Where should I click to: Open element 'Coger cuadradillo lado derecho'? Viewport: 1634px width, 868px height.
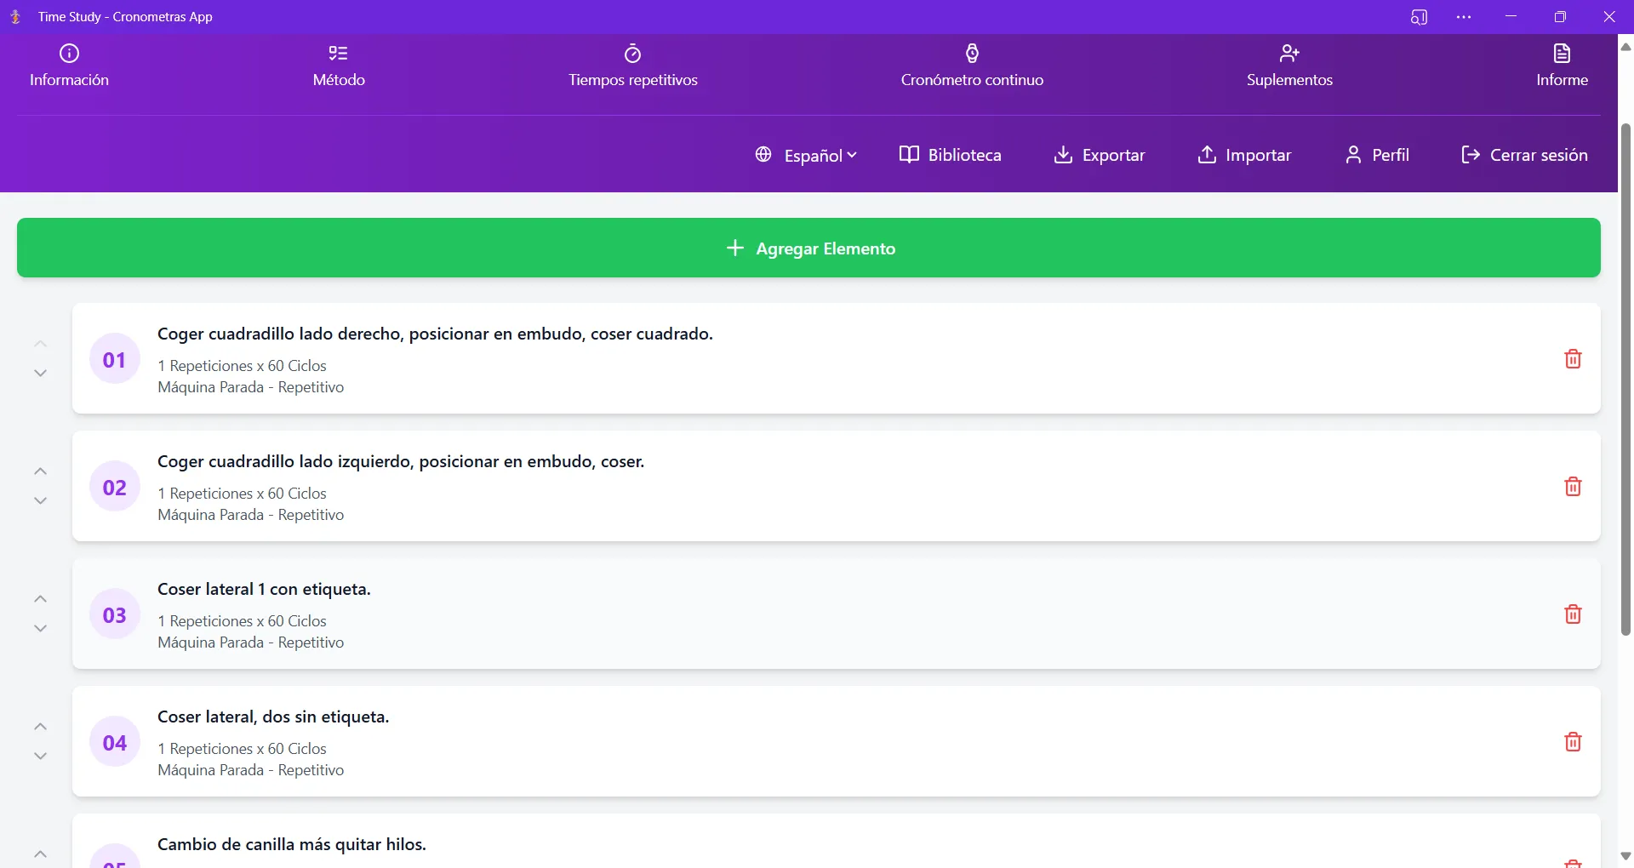(836, 358)
